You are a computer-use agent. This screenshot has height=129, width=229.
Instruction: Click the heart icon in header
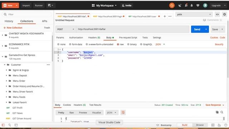pos(198,5)
